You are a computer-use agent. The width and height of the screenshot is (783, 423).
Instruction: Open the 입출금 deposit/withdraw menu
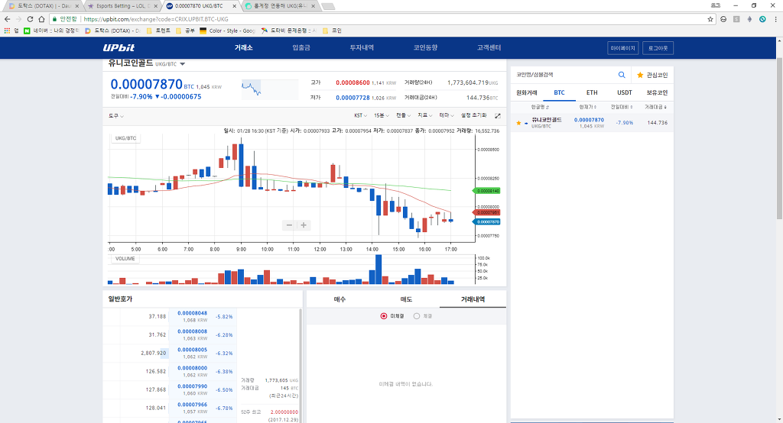[301, 47]
